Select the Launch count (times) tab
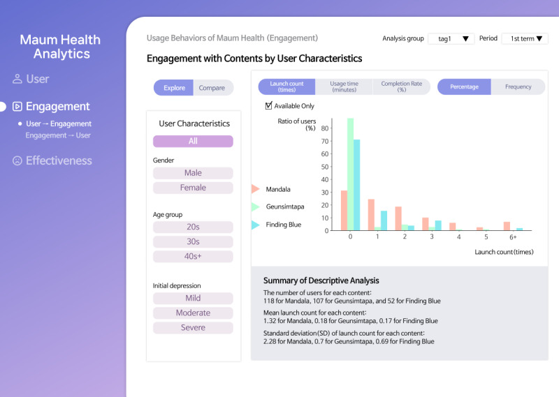The height and width of the screenshot is (397, 559). click(286, 87)
